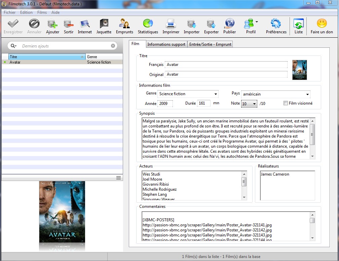The image size is (339, 261).
Task: Click the film count status bar text
Action: [221, 257]
